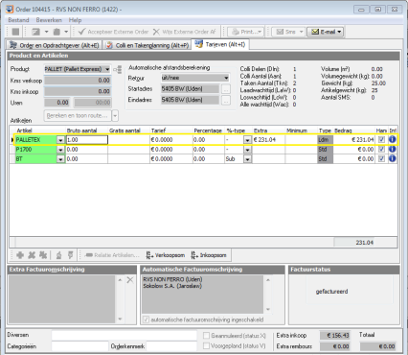The height and width of the screenshot is (355, 408).
Task: Open the dropdown arrow next to the paste icon
Action: 66,32
